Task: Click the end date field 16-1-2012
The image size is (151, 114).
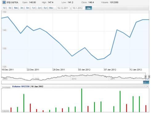Action: [x=78, y=8]
